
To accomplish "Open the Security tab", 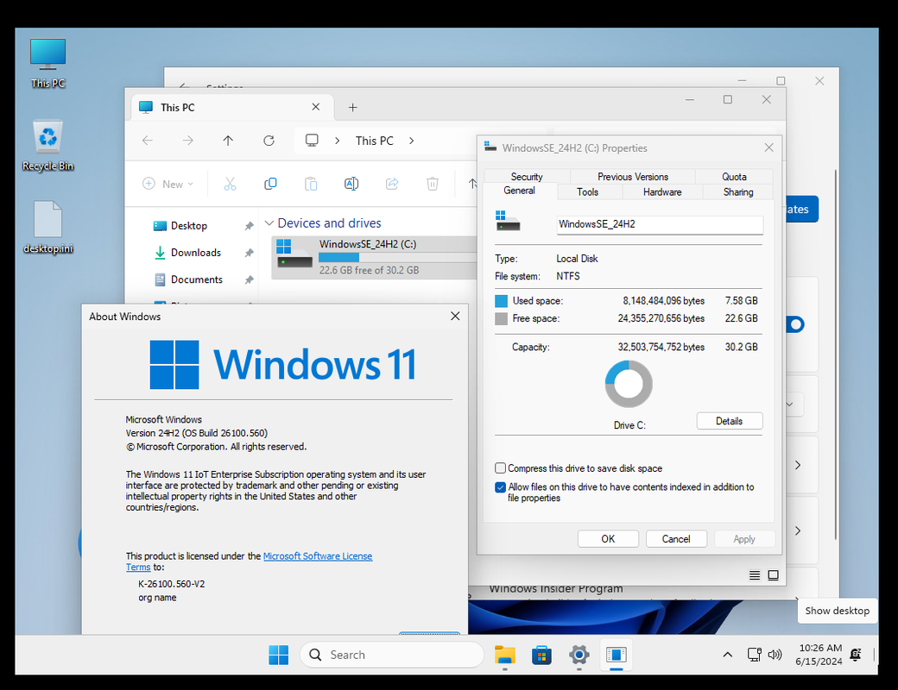I will (527, 177).
